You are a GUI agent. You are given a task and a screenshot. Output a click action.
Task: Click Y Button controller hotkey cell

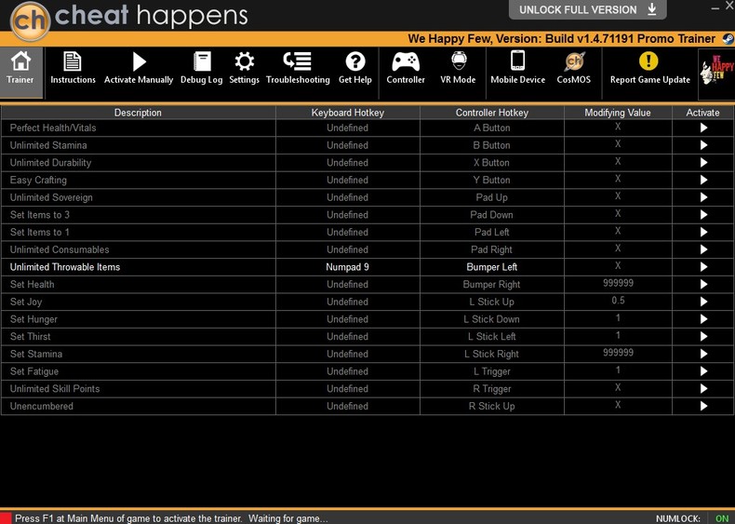pos(492,180)
